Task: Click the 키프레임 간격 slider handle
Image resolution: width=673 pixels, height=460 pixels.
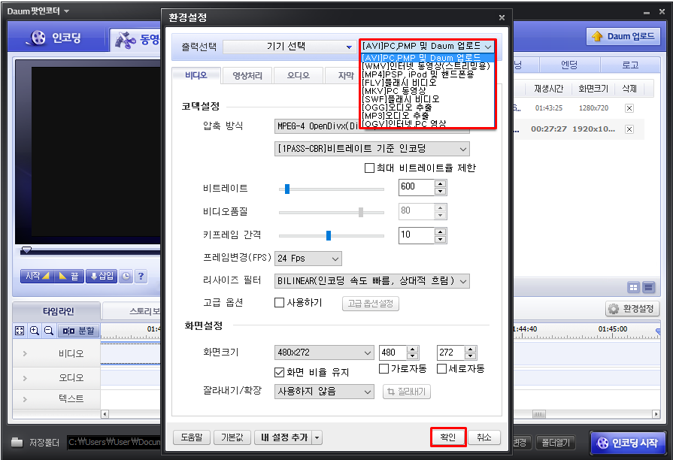Action: pyautogui.click(x=329, y=235)
